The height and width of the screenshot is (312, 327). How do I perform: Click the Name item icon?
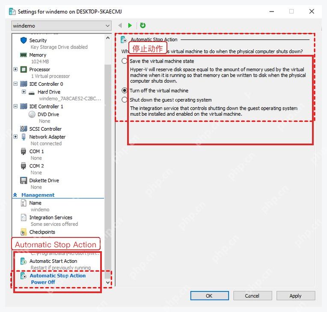point(24,203)
